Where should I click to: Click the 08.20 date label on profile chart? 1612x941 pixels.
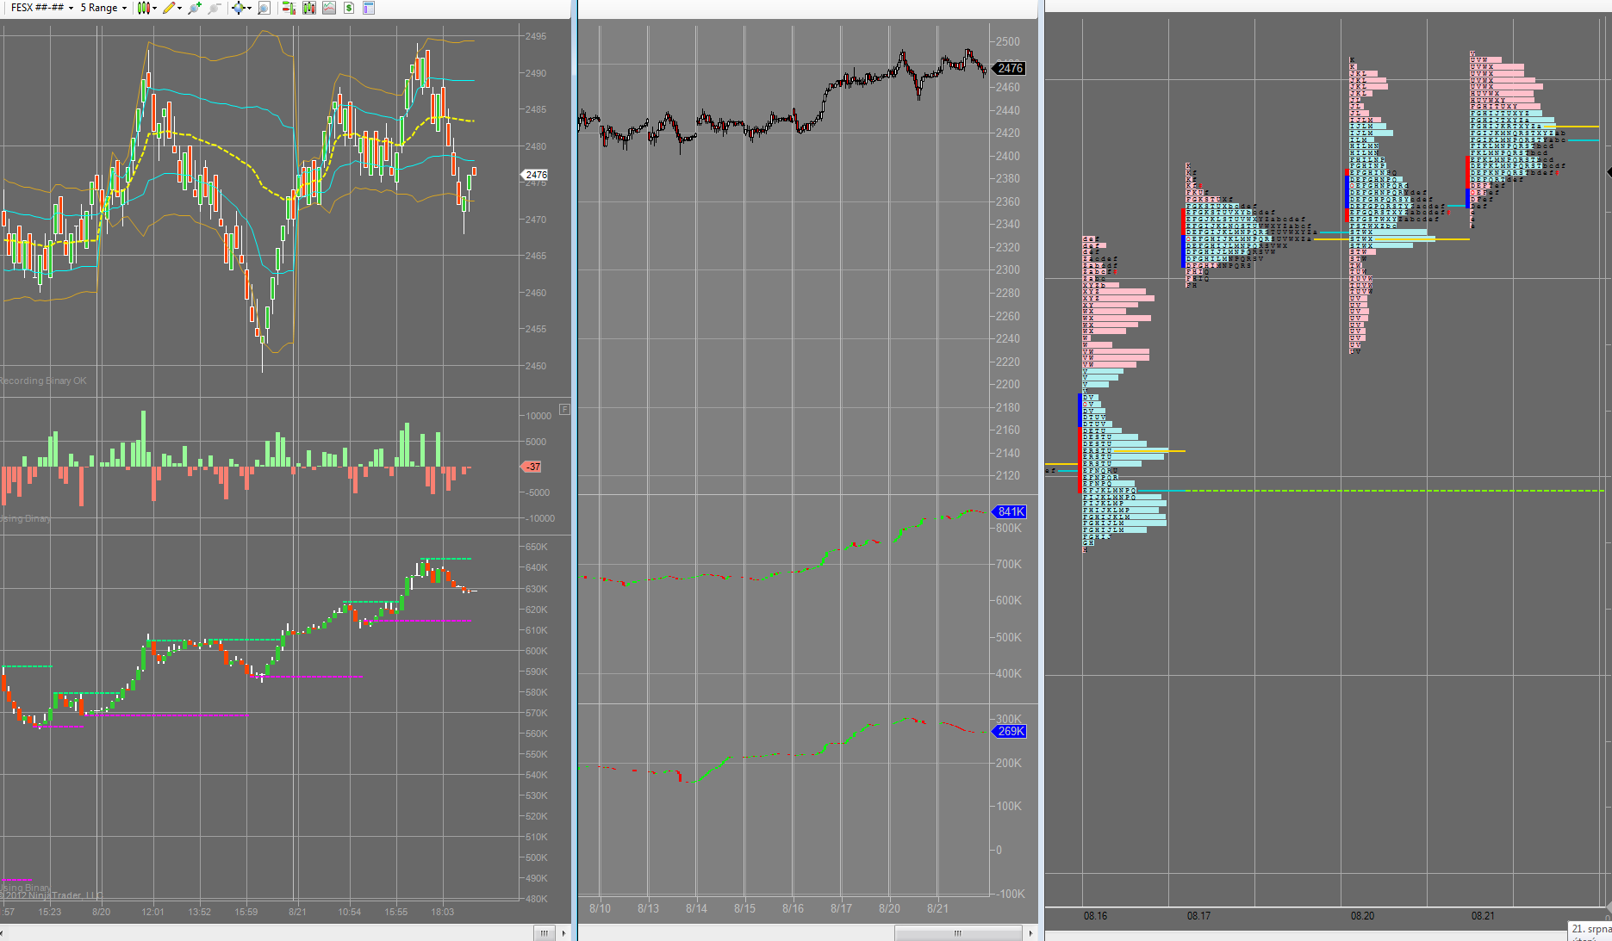1362,916
